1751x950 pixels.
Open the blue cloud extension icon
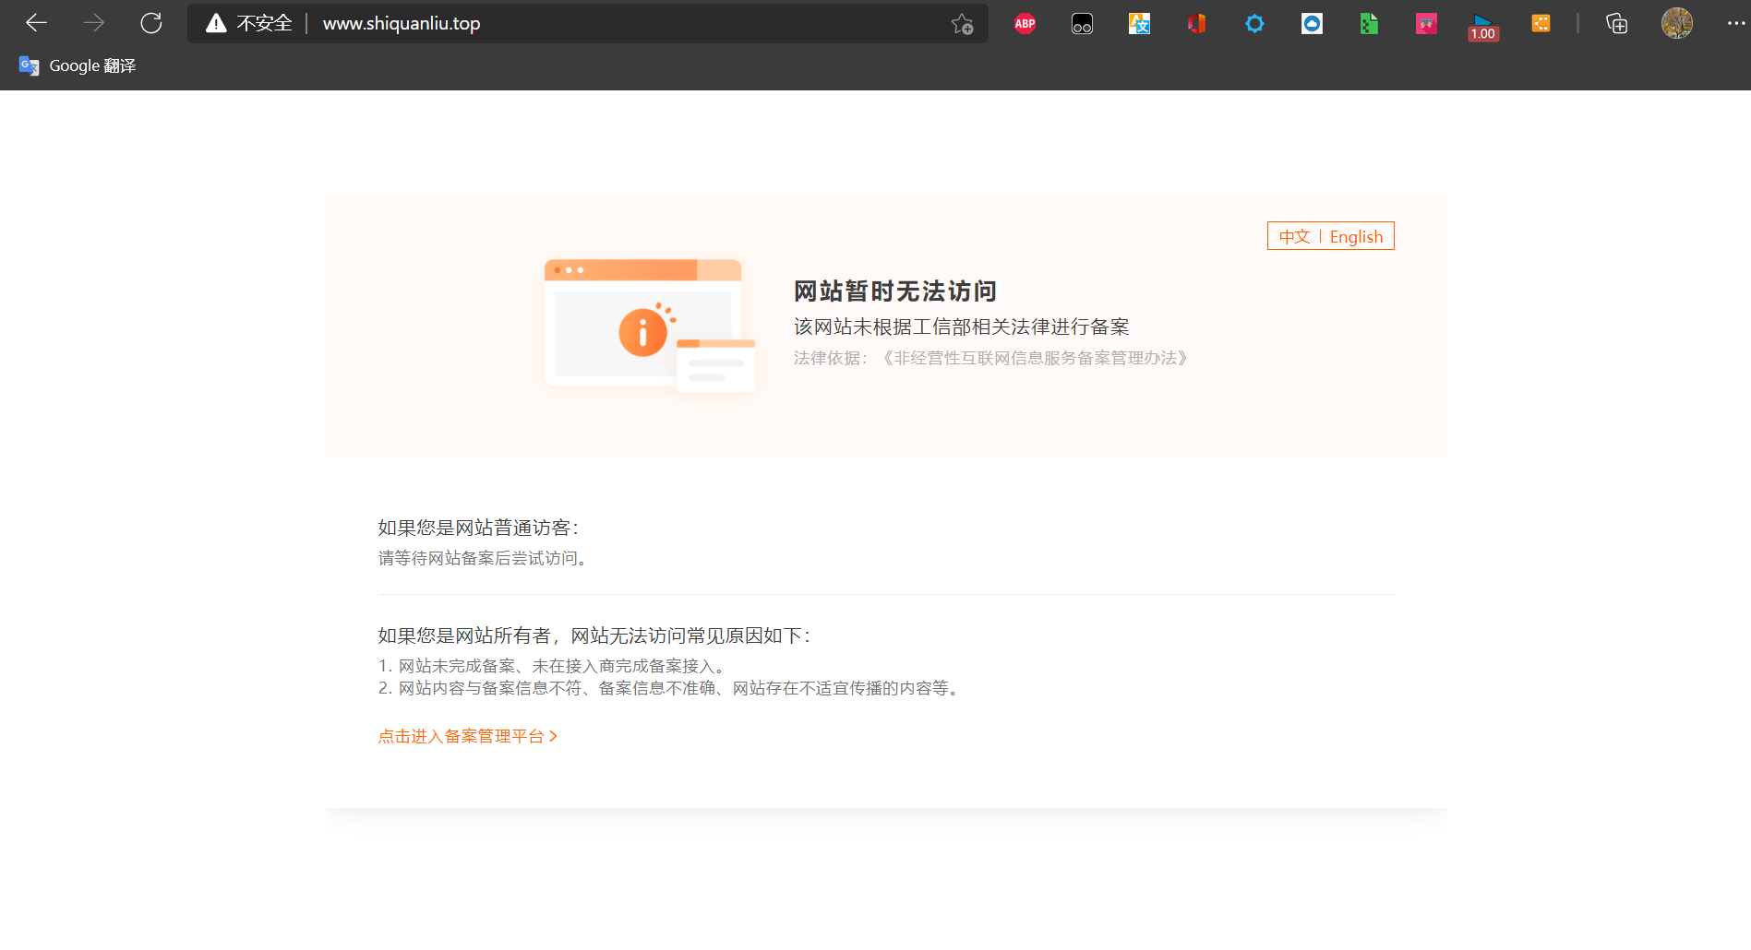(x=1312, y=24)
